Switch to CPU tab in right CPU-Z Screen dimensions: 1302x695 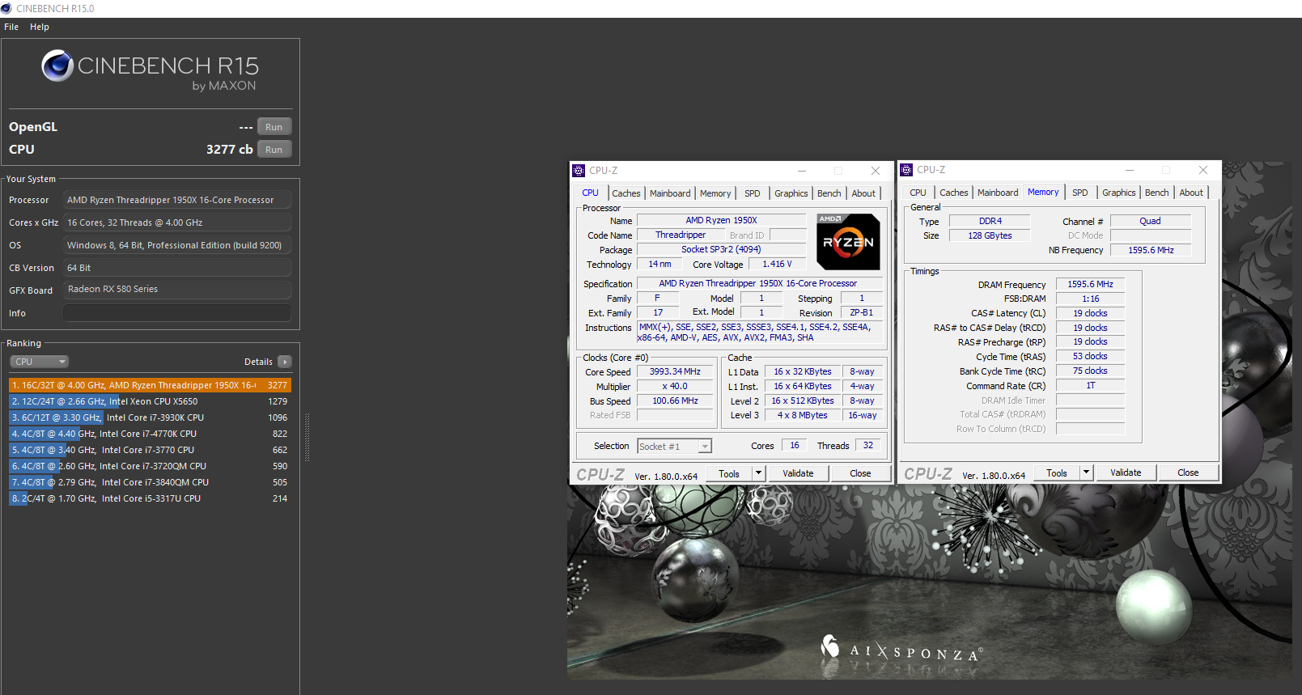(918, 193)
